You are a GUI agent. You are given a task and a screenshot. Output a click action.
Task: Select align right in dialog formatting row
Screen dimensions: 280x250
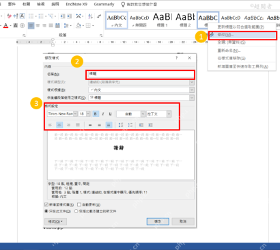point(68,125)
